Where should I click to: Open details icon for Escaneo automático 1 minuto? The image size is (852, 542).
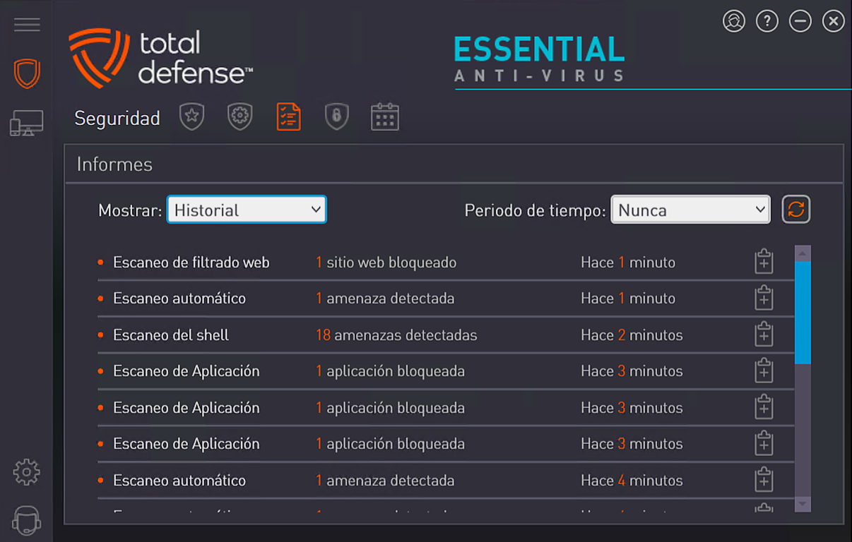[x=764, y=298]
